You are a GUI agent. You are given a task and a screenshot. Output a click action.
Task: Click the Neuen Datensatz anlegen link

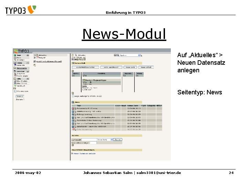coord(84,153)
